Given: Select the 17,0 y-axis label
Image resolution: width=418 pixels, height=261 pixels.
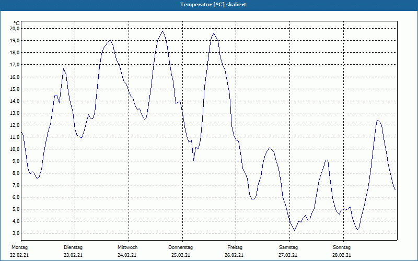Looking at the screenshot, I should tap(15, 65).
